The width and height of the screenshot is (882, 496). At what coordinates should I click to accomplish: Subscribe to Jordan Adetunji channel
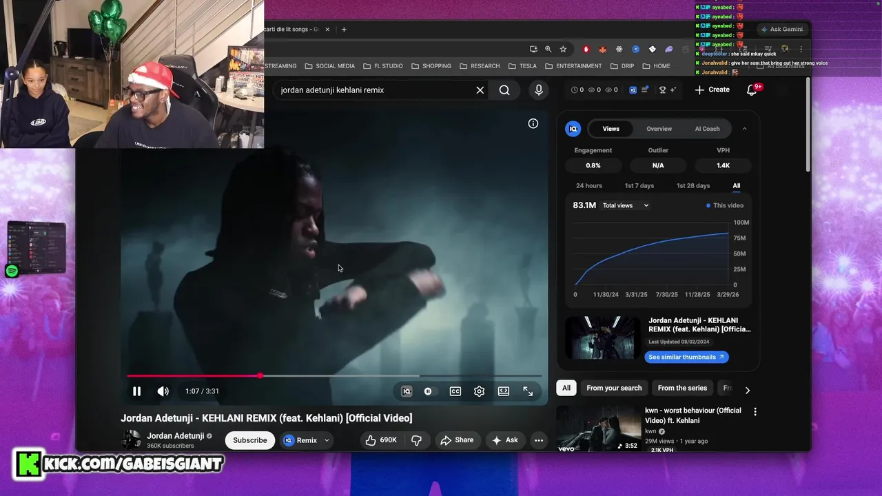click(x=250, y=440)
